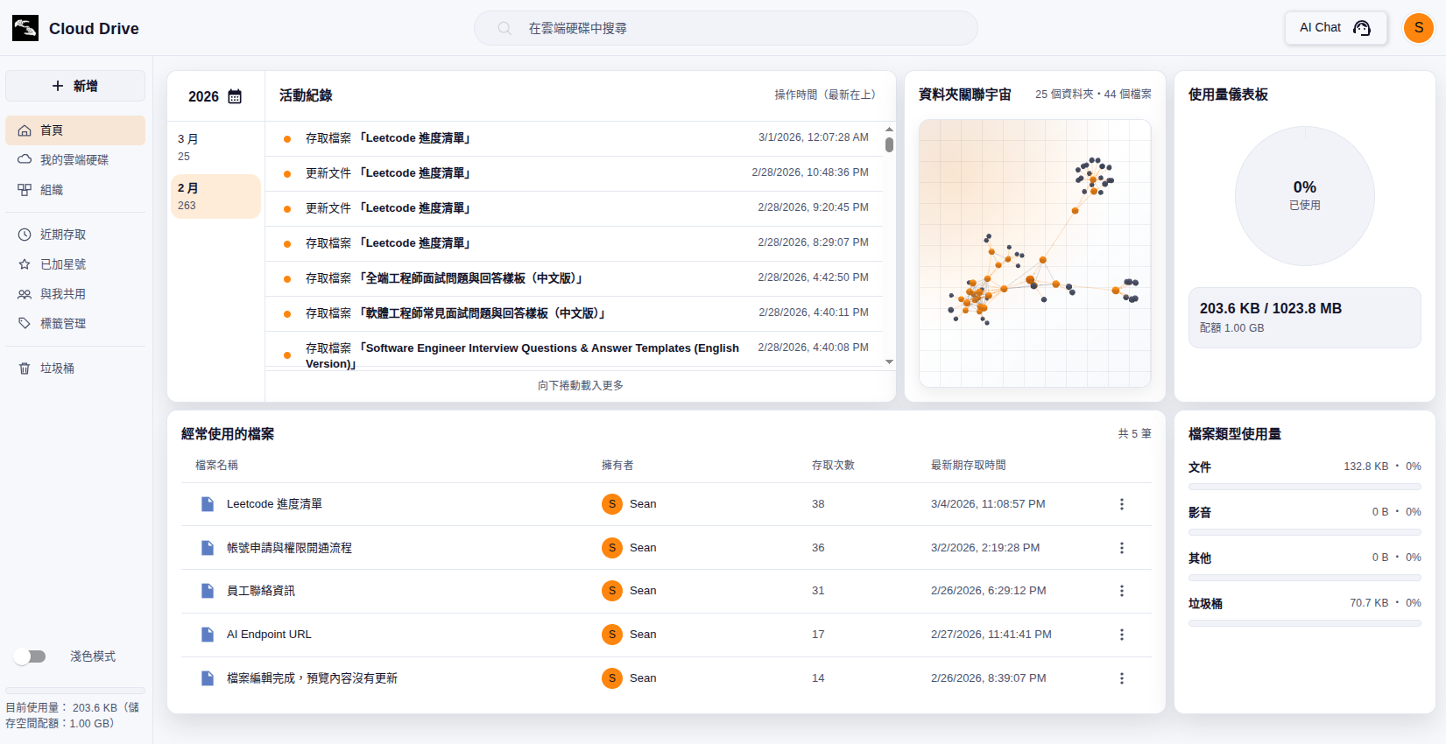Image resolution: width=1446 pixels, height=744 pixels.
Task: Click the 203.6 KB / 1023.8 MB quota card
Action: tap(1304, 318)
